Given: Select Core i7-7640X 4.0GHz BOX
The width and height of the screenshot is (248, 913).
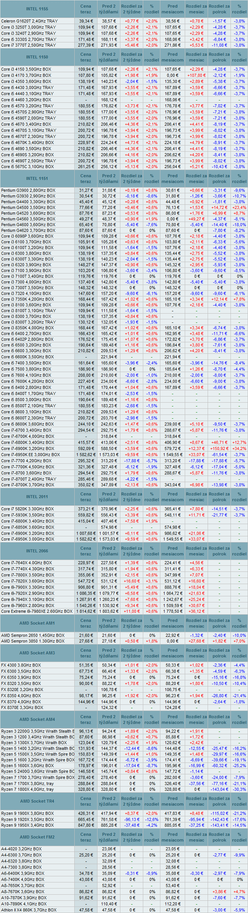Looking at the screenshot, I should (x=27, y=563).
